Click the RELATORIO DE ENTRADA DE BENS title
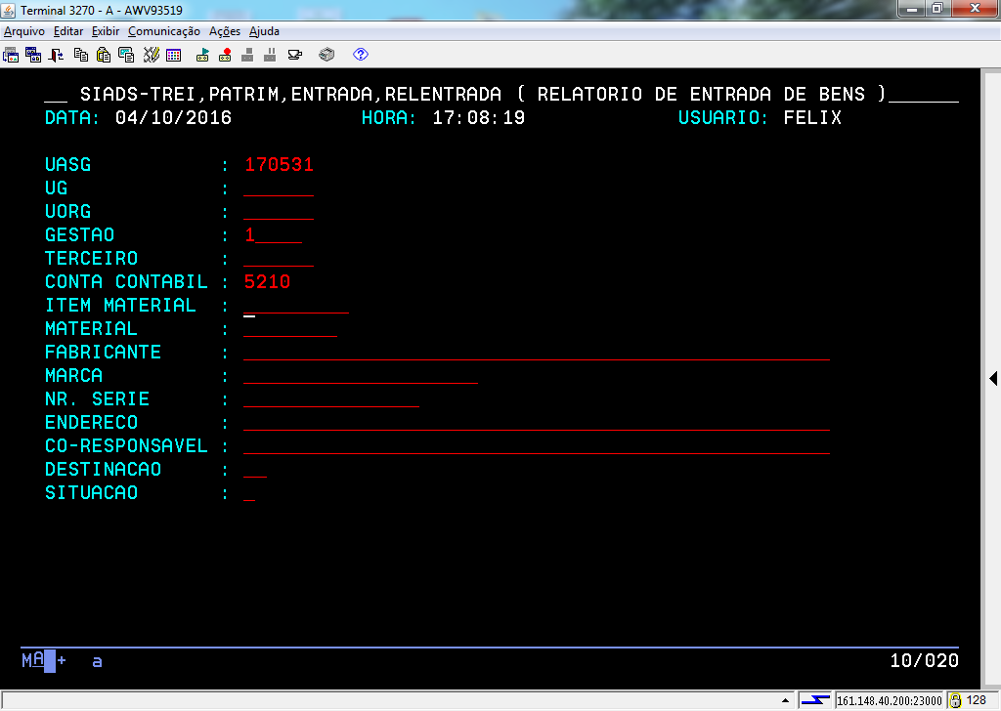Screen dimensions: 1001x711 point(701,95)
